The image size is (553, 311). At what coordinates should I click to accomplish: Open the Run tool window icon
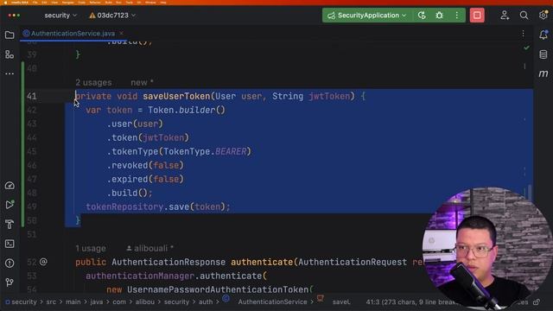coord(10,205)
